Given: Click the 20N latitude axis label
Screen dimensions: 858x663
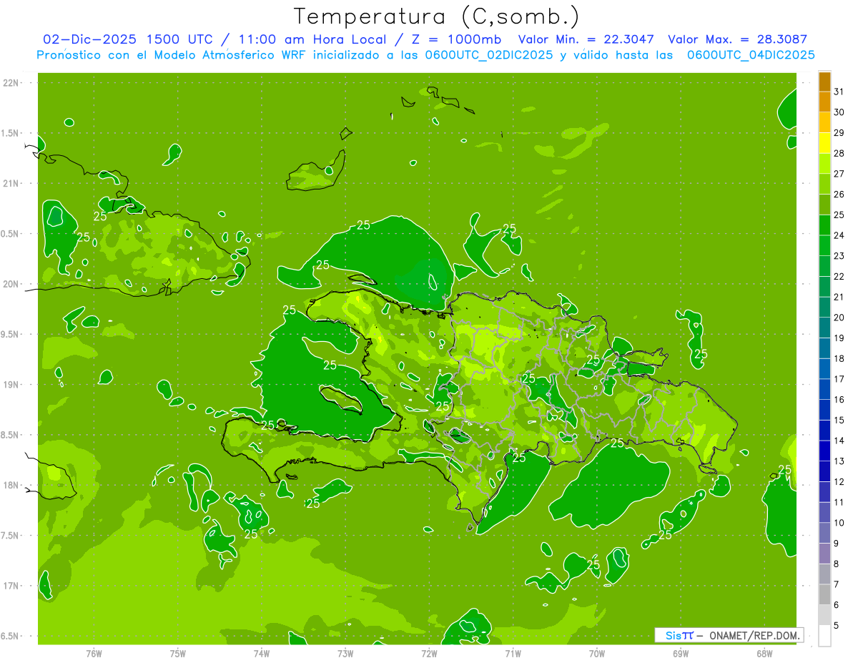Looking at the screenshot, I should (x=11, y=284).
